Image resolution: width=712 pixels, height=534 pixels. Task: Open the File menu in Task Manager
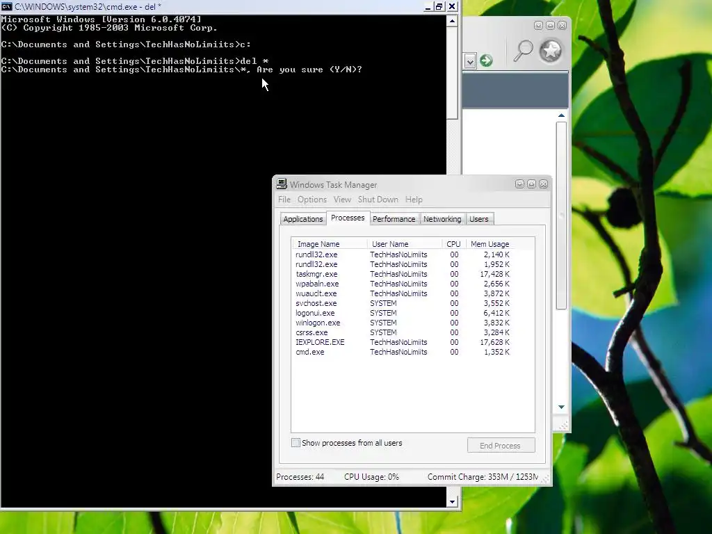coord(284,200)
